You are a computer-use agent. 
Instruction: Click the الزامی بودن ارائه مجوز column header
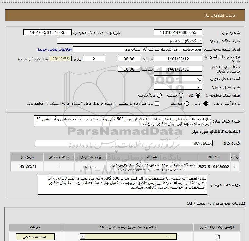click(217, 227)
